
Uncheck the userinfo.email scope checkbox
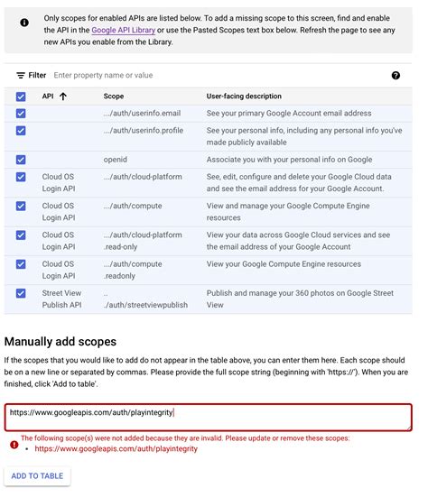point(21,114)
